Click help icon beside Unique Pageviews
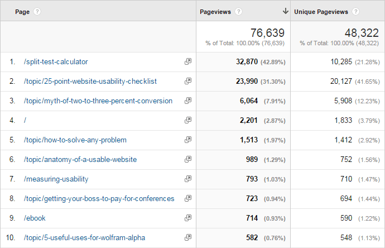Viewport: 385px width, 248px height. pos(355,12)
